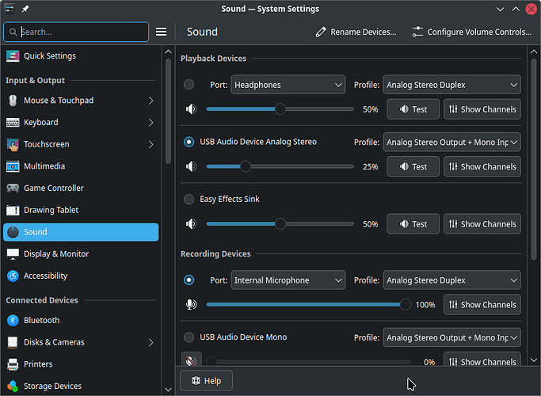Open the Internal Microphone port dropdown
Viewport: 541px width, 396px height.
(x=288, y=280)
